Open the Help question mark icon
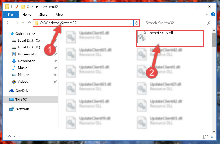 [213, 14]
